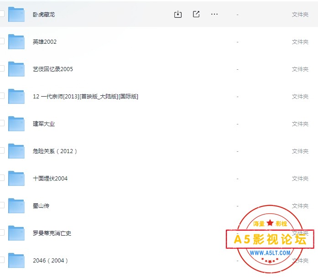Open 12 一代宗师[2013] folder name
The image size is (318, 278).
pos(85,97)
